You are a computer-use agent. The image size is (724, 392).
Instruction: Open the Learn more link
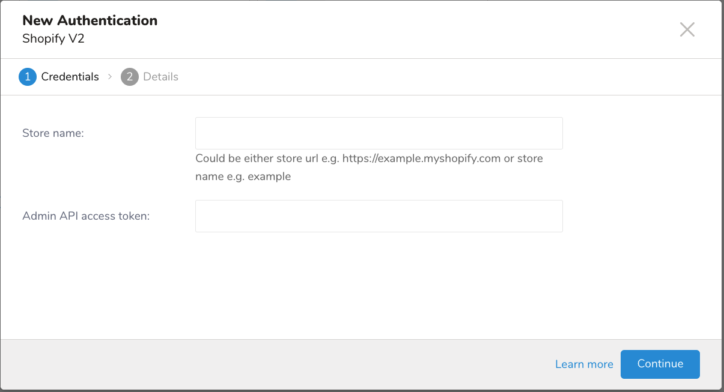coord(584,364)
